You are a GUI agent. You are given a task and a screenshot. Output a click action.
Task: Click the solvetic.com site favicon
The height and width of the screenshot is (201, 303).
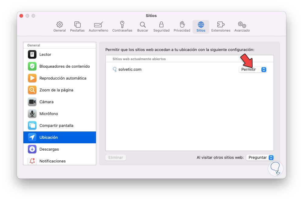(114, 70)
